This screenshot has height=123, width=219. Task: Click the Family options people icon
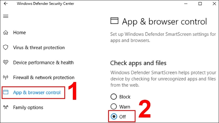point(6,107)
